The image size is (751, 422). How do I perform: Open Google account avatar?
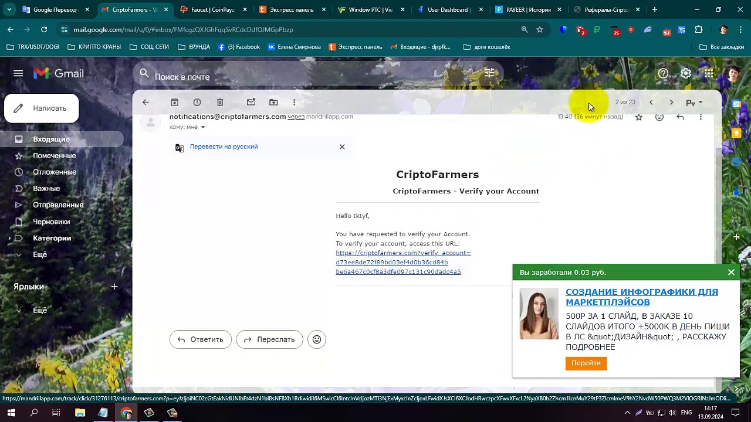pos(732,73)
